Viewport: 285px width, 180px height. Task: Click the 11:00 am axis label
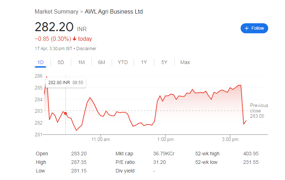click(101, 140)
